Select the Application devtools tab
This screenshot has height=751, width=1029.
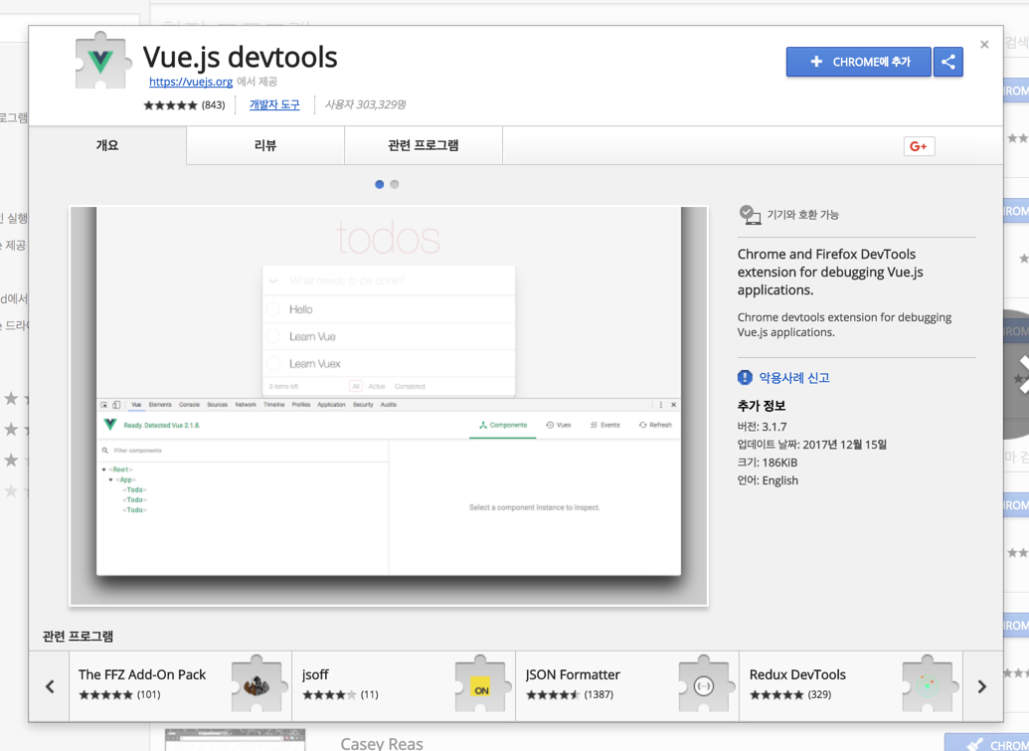click(x=331, y=405)
